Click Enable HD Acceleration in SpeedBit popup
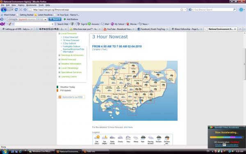The width and height of the screenshot is (246, 154). (x=227, y=145)
